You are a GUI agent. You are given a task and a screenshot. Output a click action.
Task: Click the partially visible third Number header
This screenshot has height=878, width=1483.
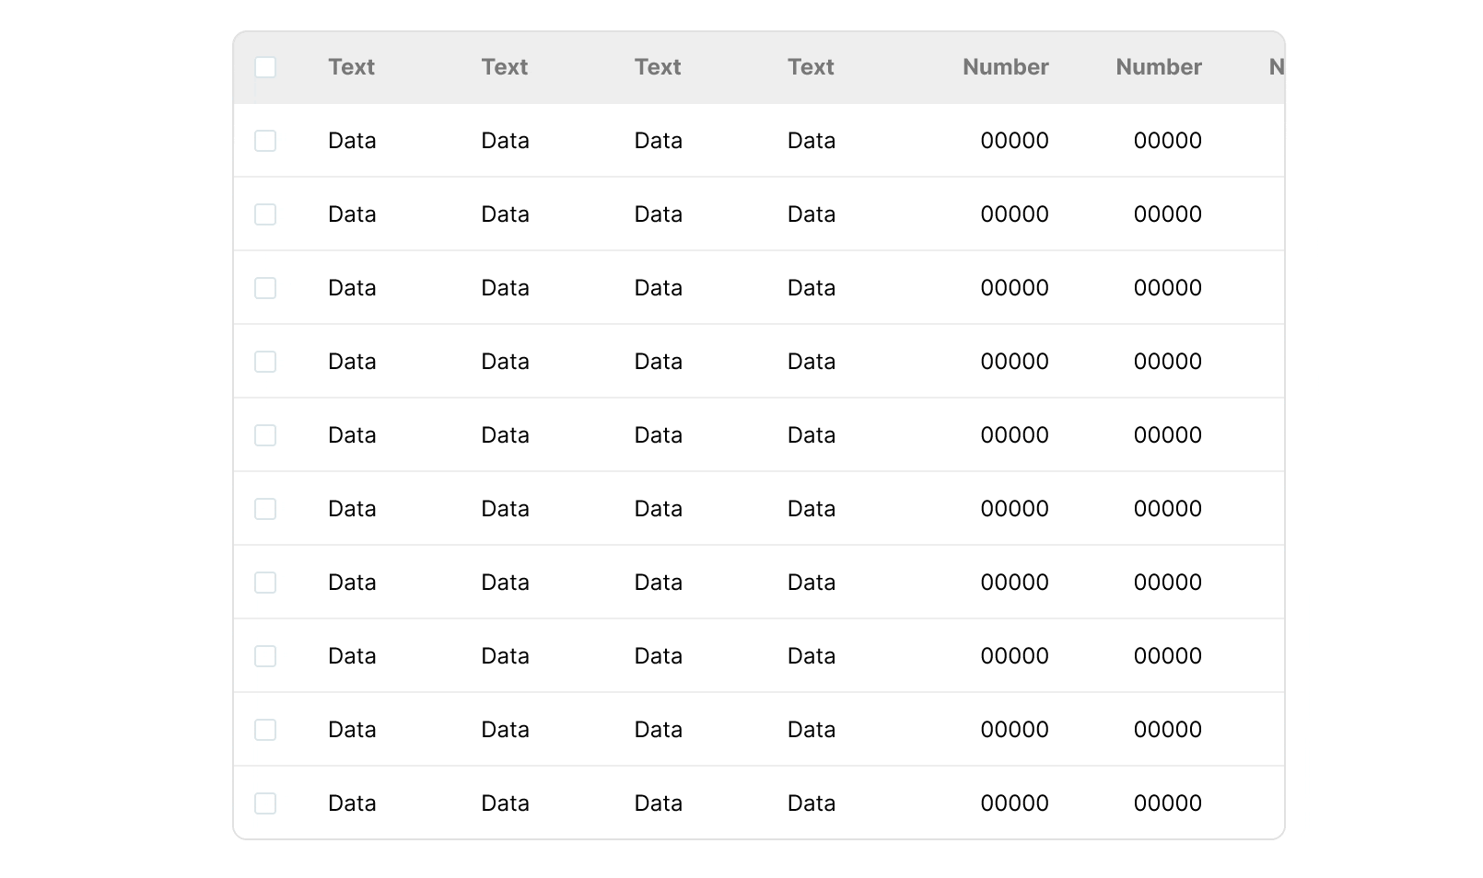(x=1277, y=67)
